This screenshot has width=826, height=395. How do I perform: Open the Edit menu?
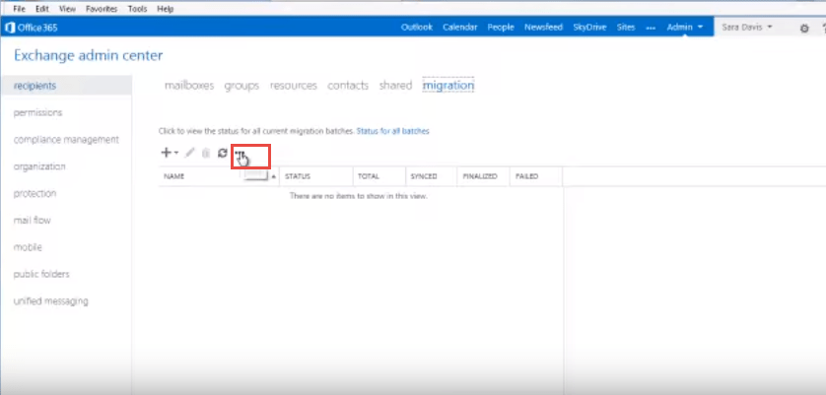[x=42, y=9]
